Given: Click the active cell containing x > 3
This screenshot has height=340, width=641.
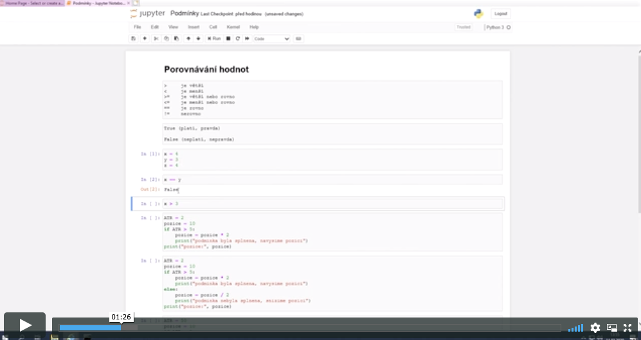Looking at the screenshot, I should point(332,204).
